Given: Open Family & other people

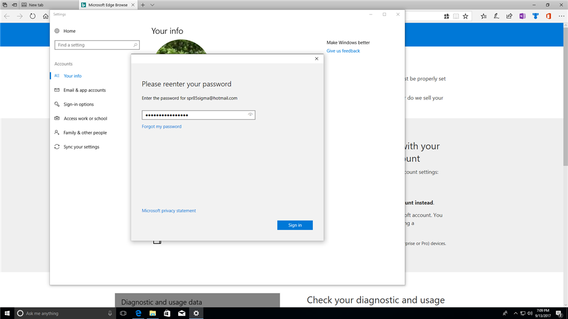Looking at the screenshot, I should pyautogui.click(x=85, y=133).
